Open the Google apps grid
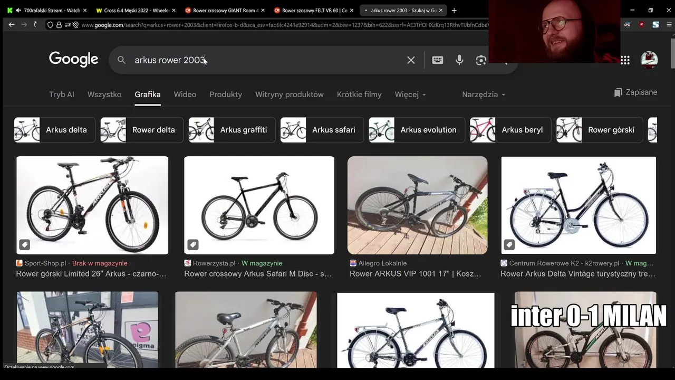The height and width of the screenshot is (380, 675). tap(625, 60)
